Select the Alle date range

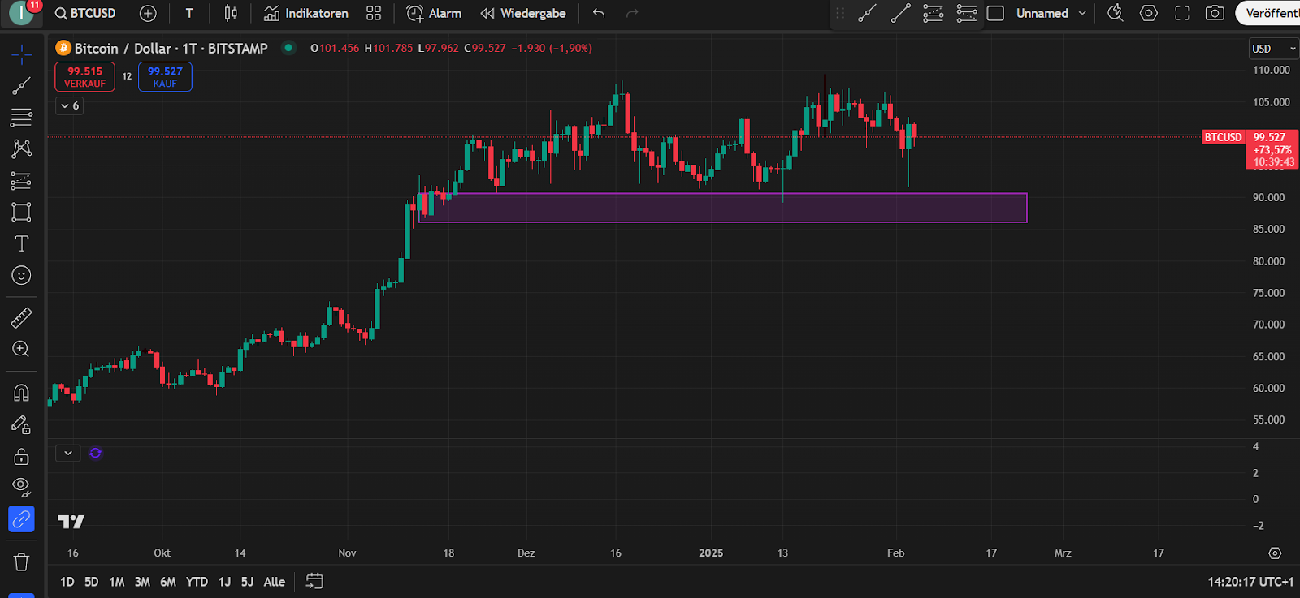(275, 582)
